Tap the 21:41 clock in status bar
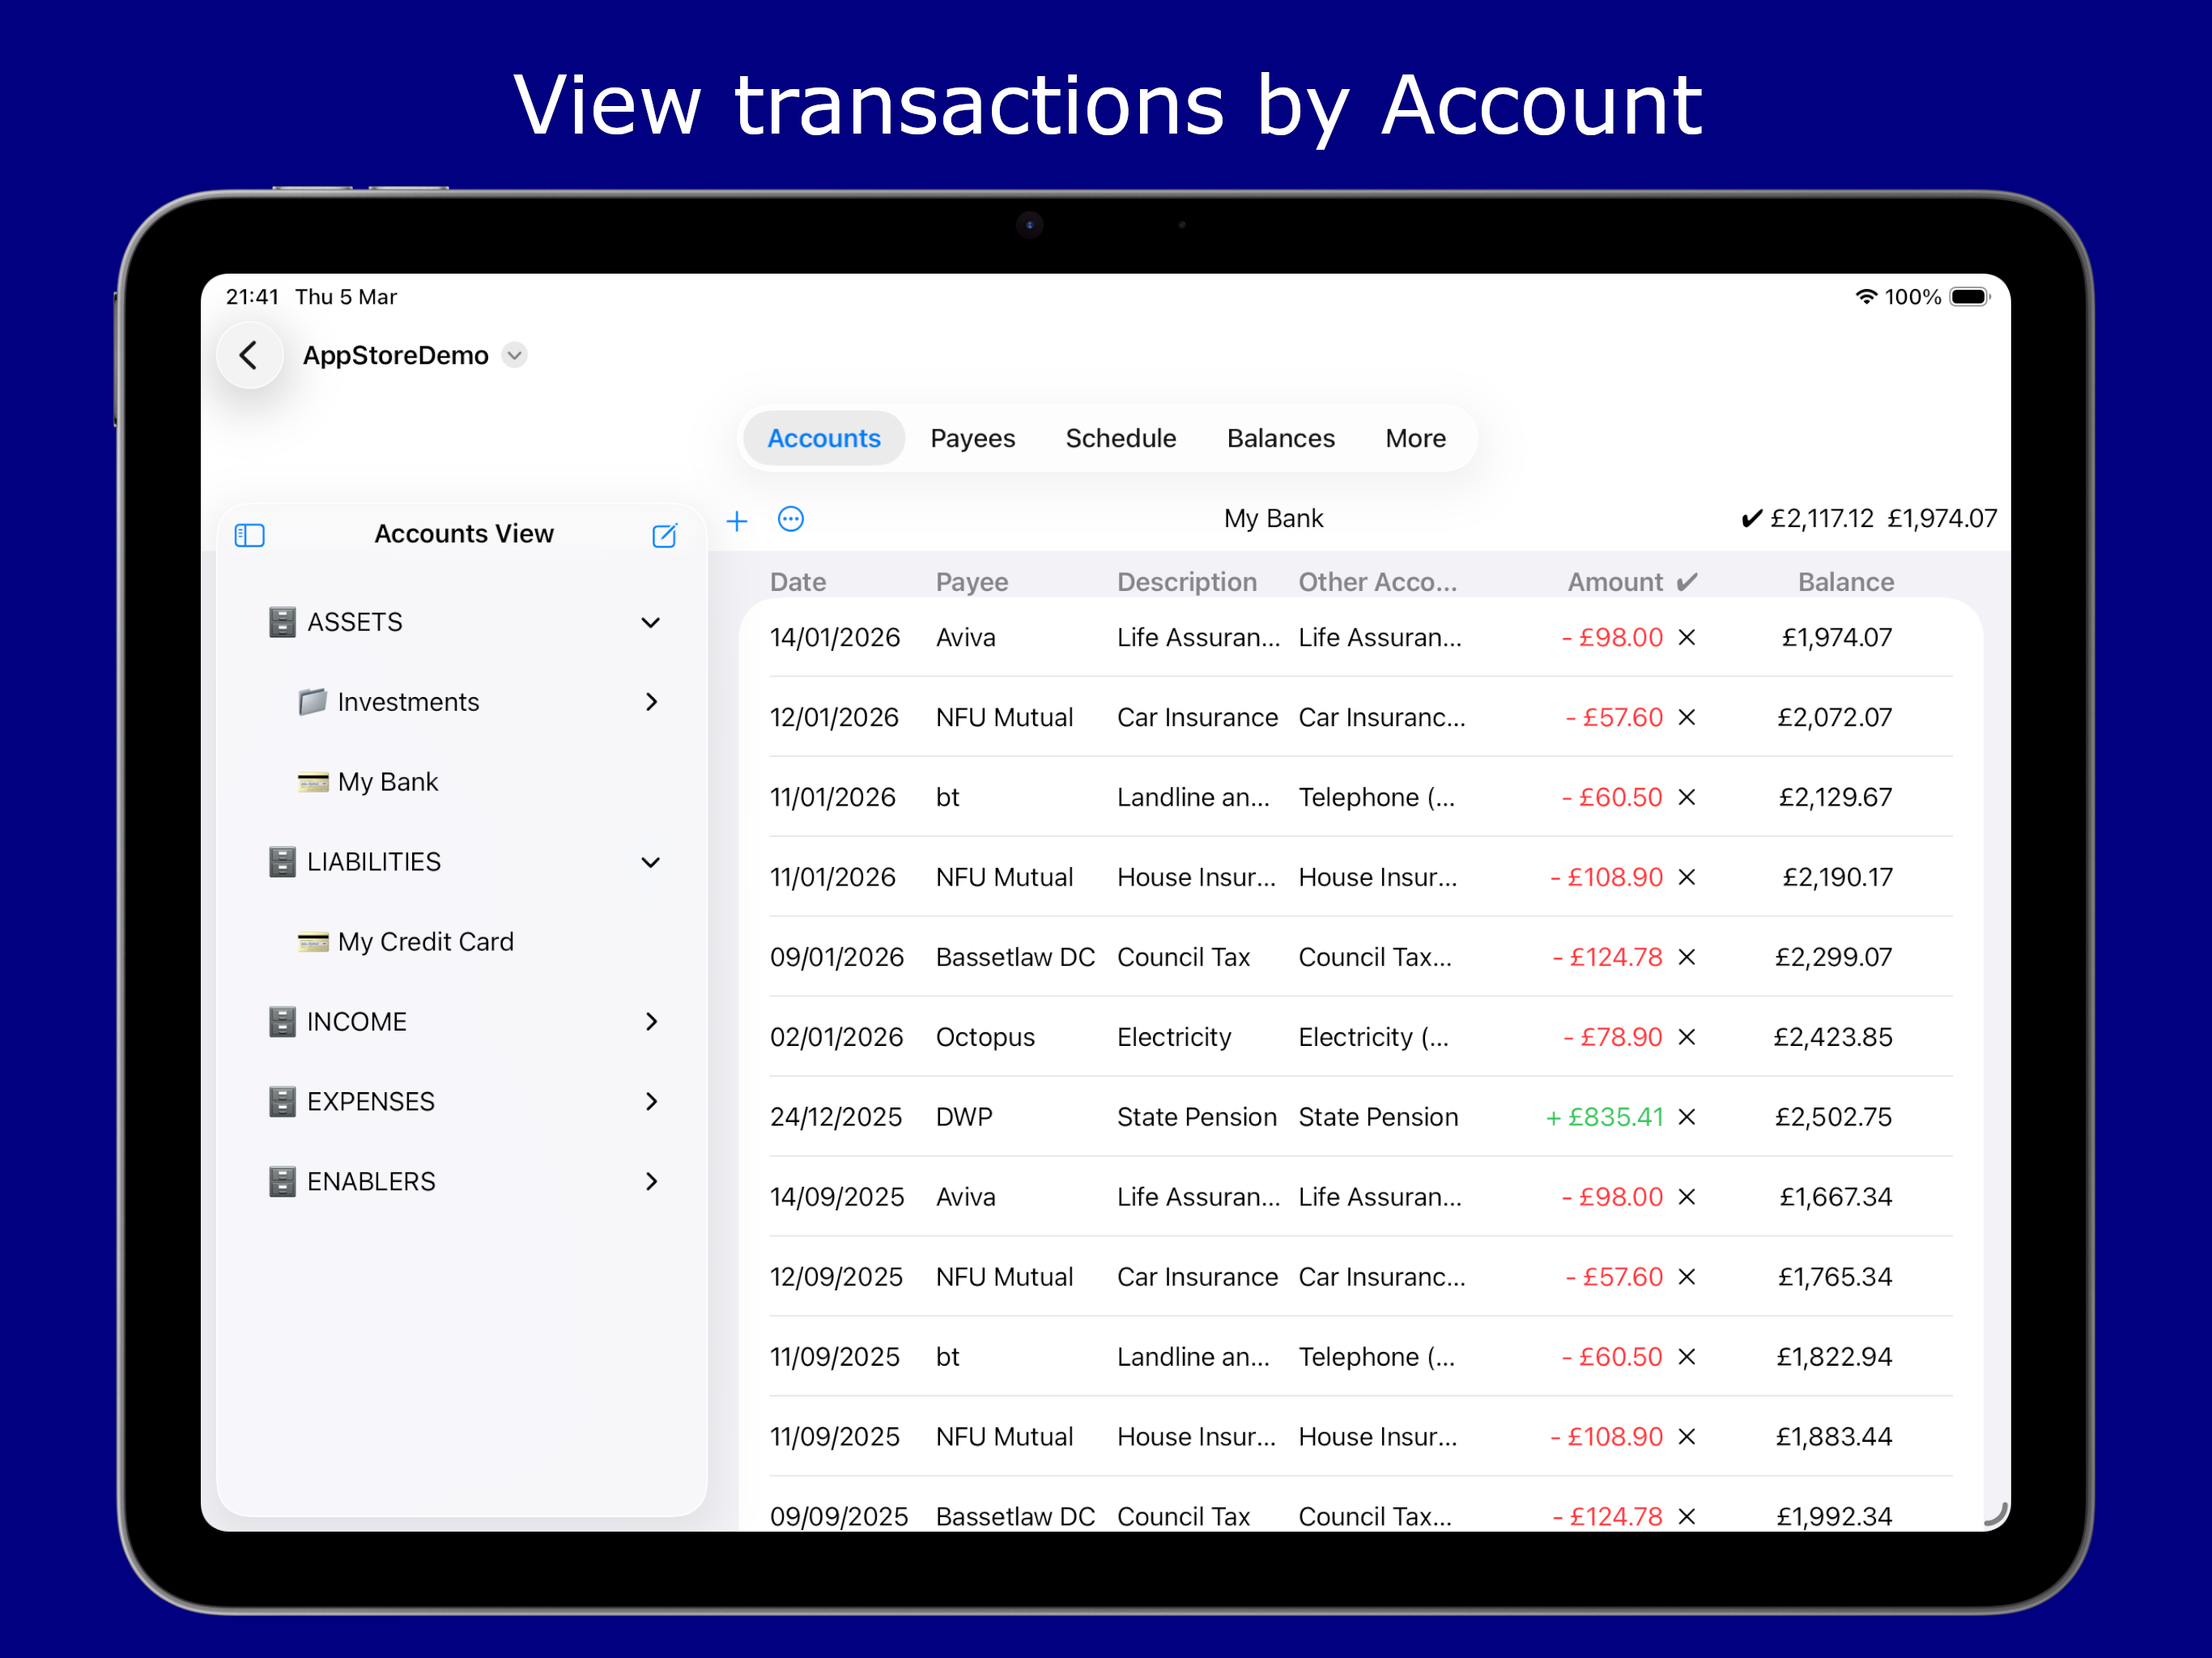 [x=252, y=297]
